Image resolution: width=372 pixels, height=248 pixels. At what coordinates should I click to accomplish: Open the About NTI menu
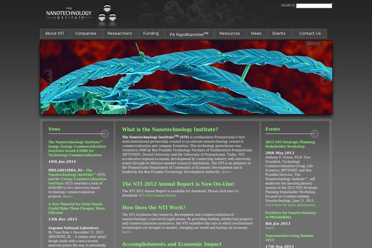click(55, 33)
